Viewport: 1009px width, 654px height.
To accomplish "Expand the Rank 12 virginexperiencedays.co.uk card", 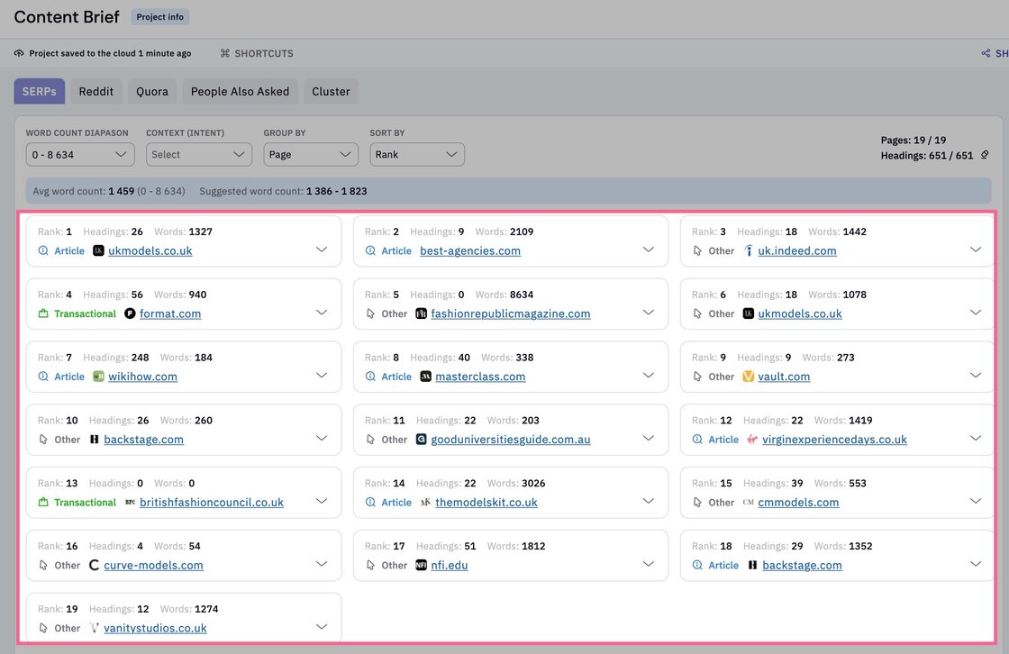I will (x=976, y=439).
